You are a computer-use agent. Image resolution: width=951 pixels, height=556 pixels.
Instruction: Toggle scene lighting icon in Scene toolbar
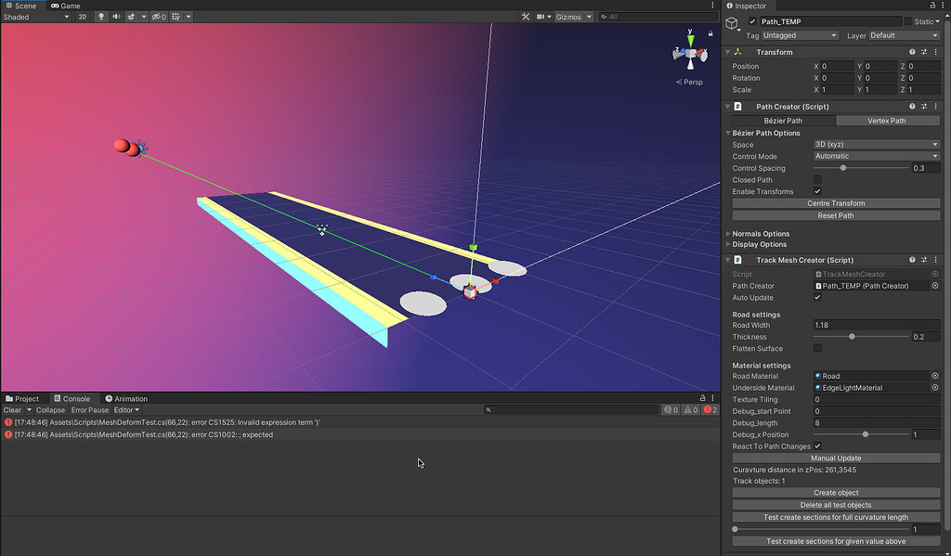100,16
